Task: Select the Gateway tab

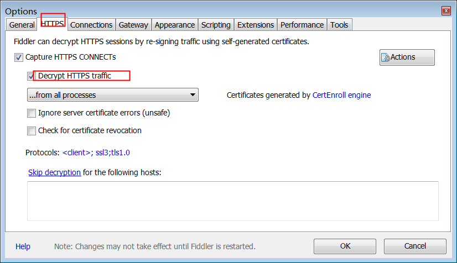Action: point(133,25)
